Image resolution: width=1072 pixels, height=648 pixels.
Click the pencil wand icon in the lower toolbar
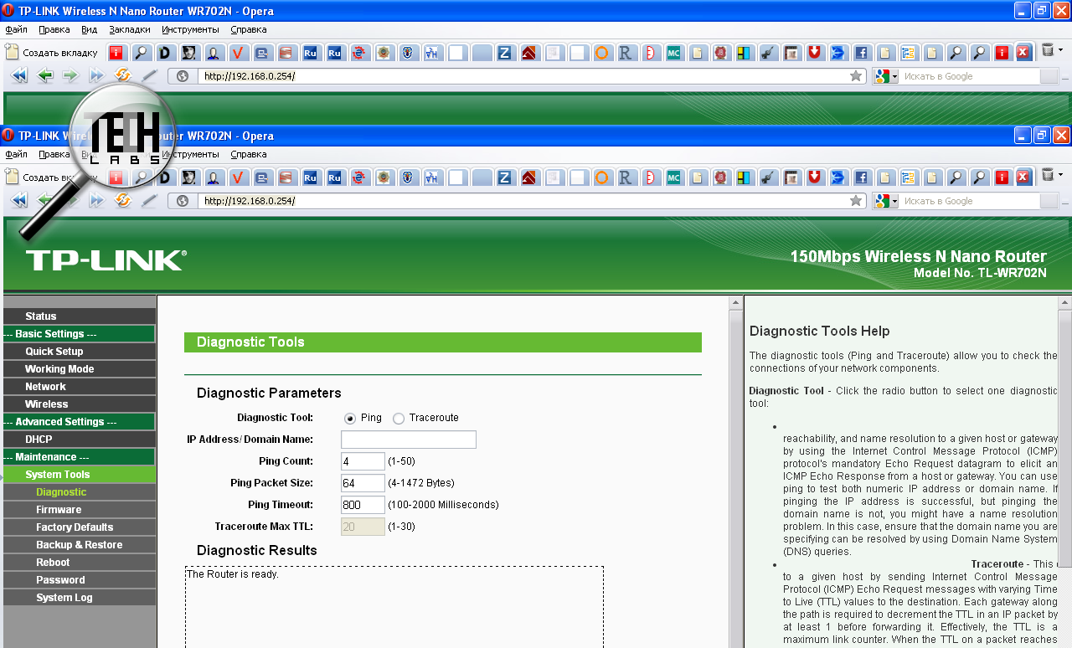(x=149, y=201)
